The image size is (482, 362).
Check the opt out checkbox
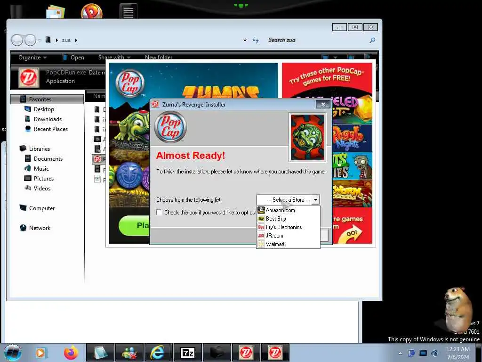pyautogui.click(x=159, y=213)
